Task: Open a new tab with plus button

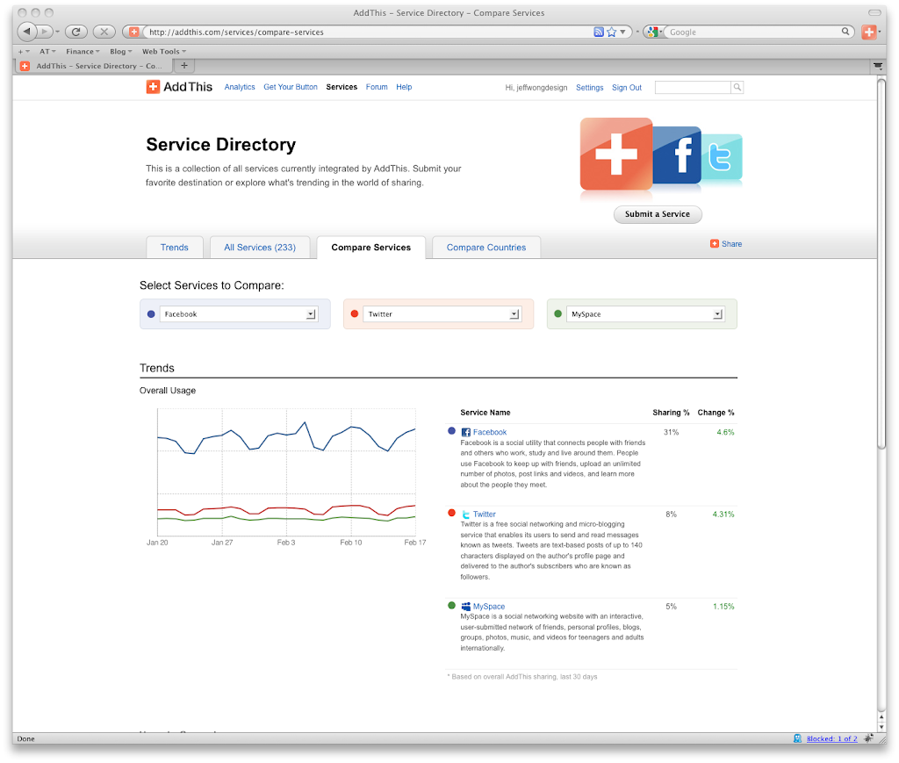Action: click(184, 66)
